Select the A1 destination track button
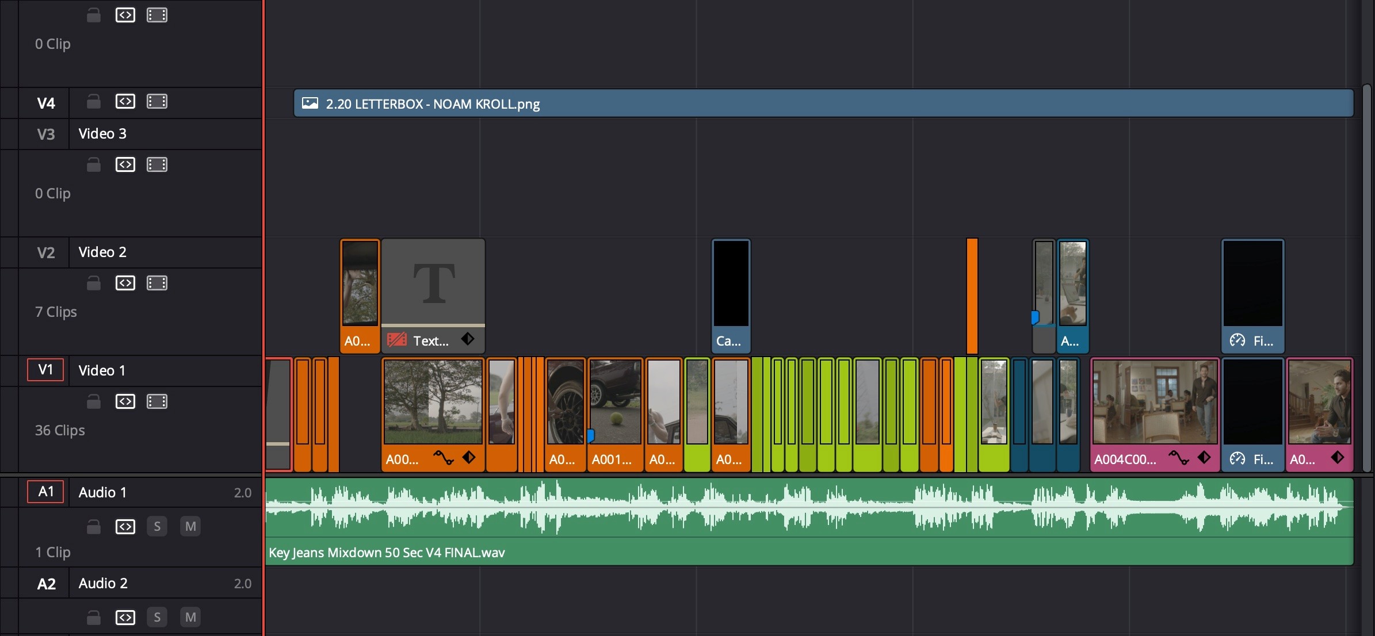1375x636 pixels. [x=45, y=492]
